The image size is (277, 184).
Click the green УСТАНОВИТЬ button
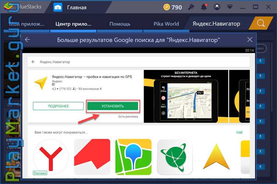113,106
